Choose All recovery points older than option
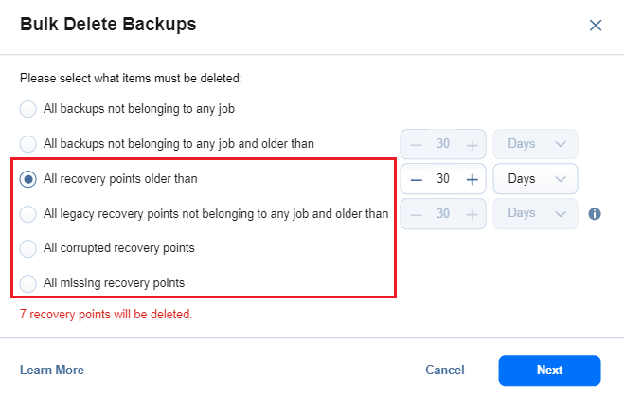624x398 pixels. coord(28,178)
